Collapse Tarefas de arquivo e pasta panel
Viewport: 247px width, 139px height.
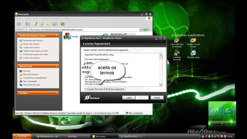coord(56,36)
